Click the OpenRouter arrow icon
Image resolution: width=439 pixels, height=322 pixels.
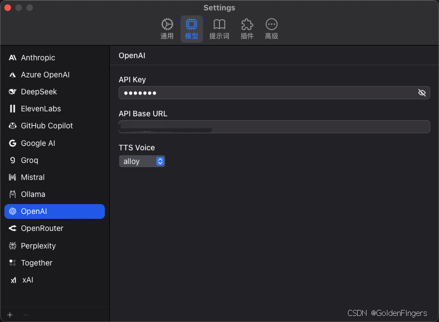(x=13, y=228)
